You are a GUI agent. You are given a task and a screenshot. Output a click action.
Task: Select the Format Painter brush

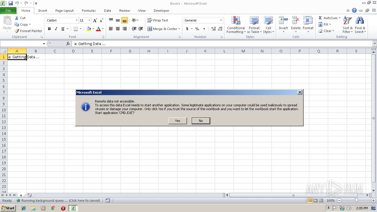[17, 31]
